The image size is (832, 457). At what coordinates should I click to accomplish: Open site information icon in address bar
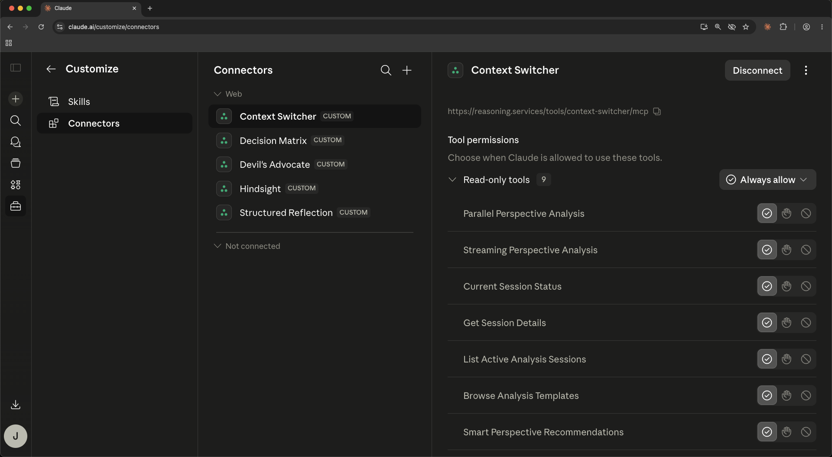[60, 27]
